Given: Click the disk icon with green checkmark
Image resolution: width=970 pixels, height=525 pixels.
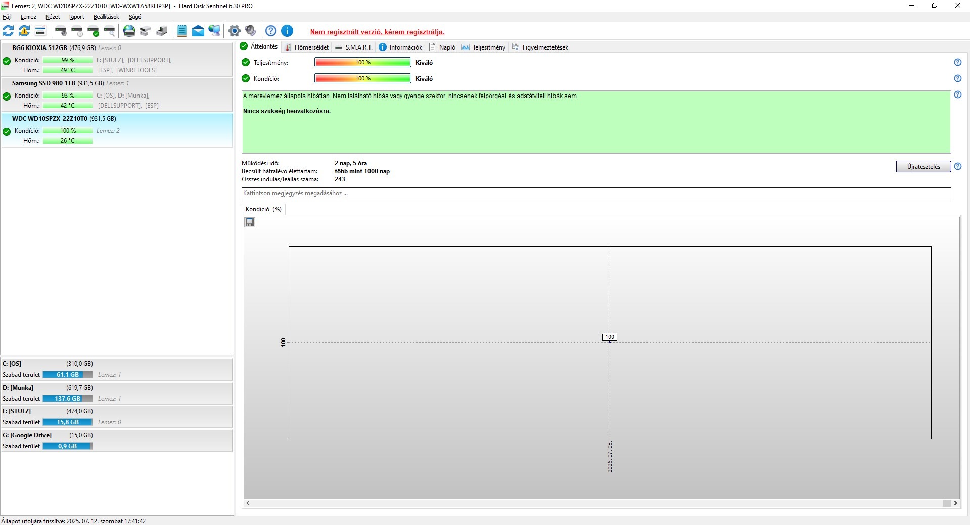Looking at the screenshot, I should (x=94, y=31).
